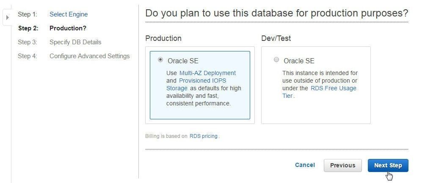Open the RDS pricing link
Image resolution: width=436 pixels, height=183 pixels.
point(204,136)
